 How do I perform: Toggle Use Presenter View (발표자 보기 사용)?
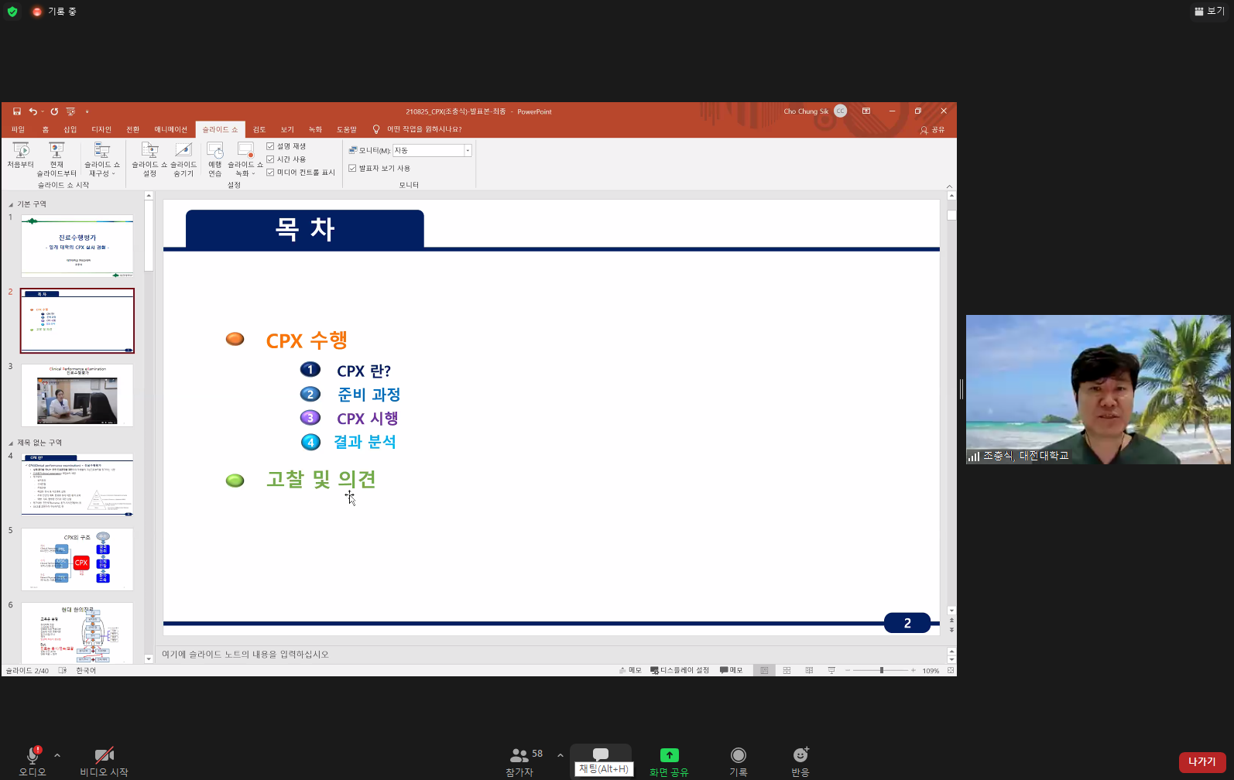[352, 168]
